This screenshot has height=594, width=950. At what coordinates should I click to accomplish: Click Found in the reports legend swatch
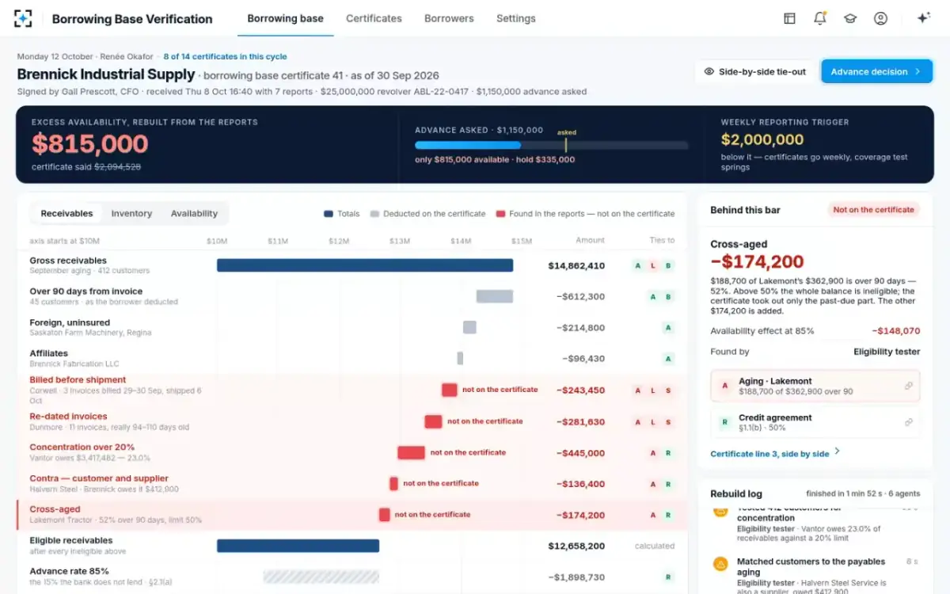click(x=500, y=214)
